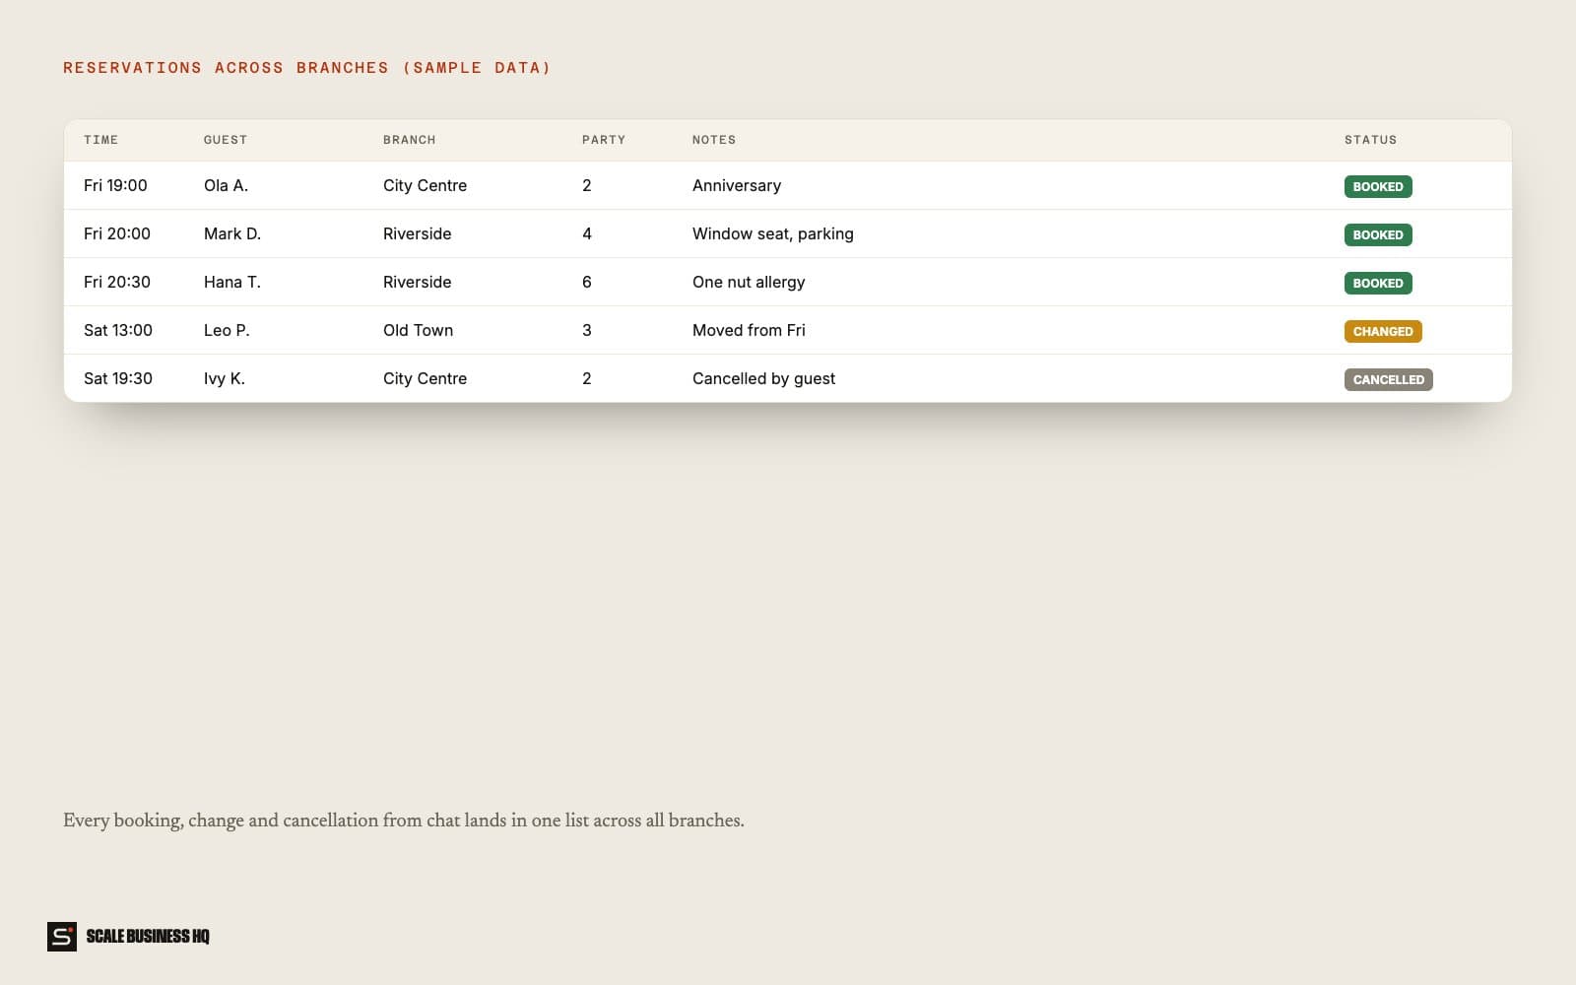Viewport: 1576px width, 985px height.
Task: Click party size 2 in Ola A. row
Action: [x=587, y=185]
